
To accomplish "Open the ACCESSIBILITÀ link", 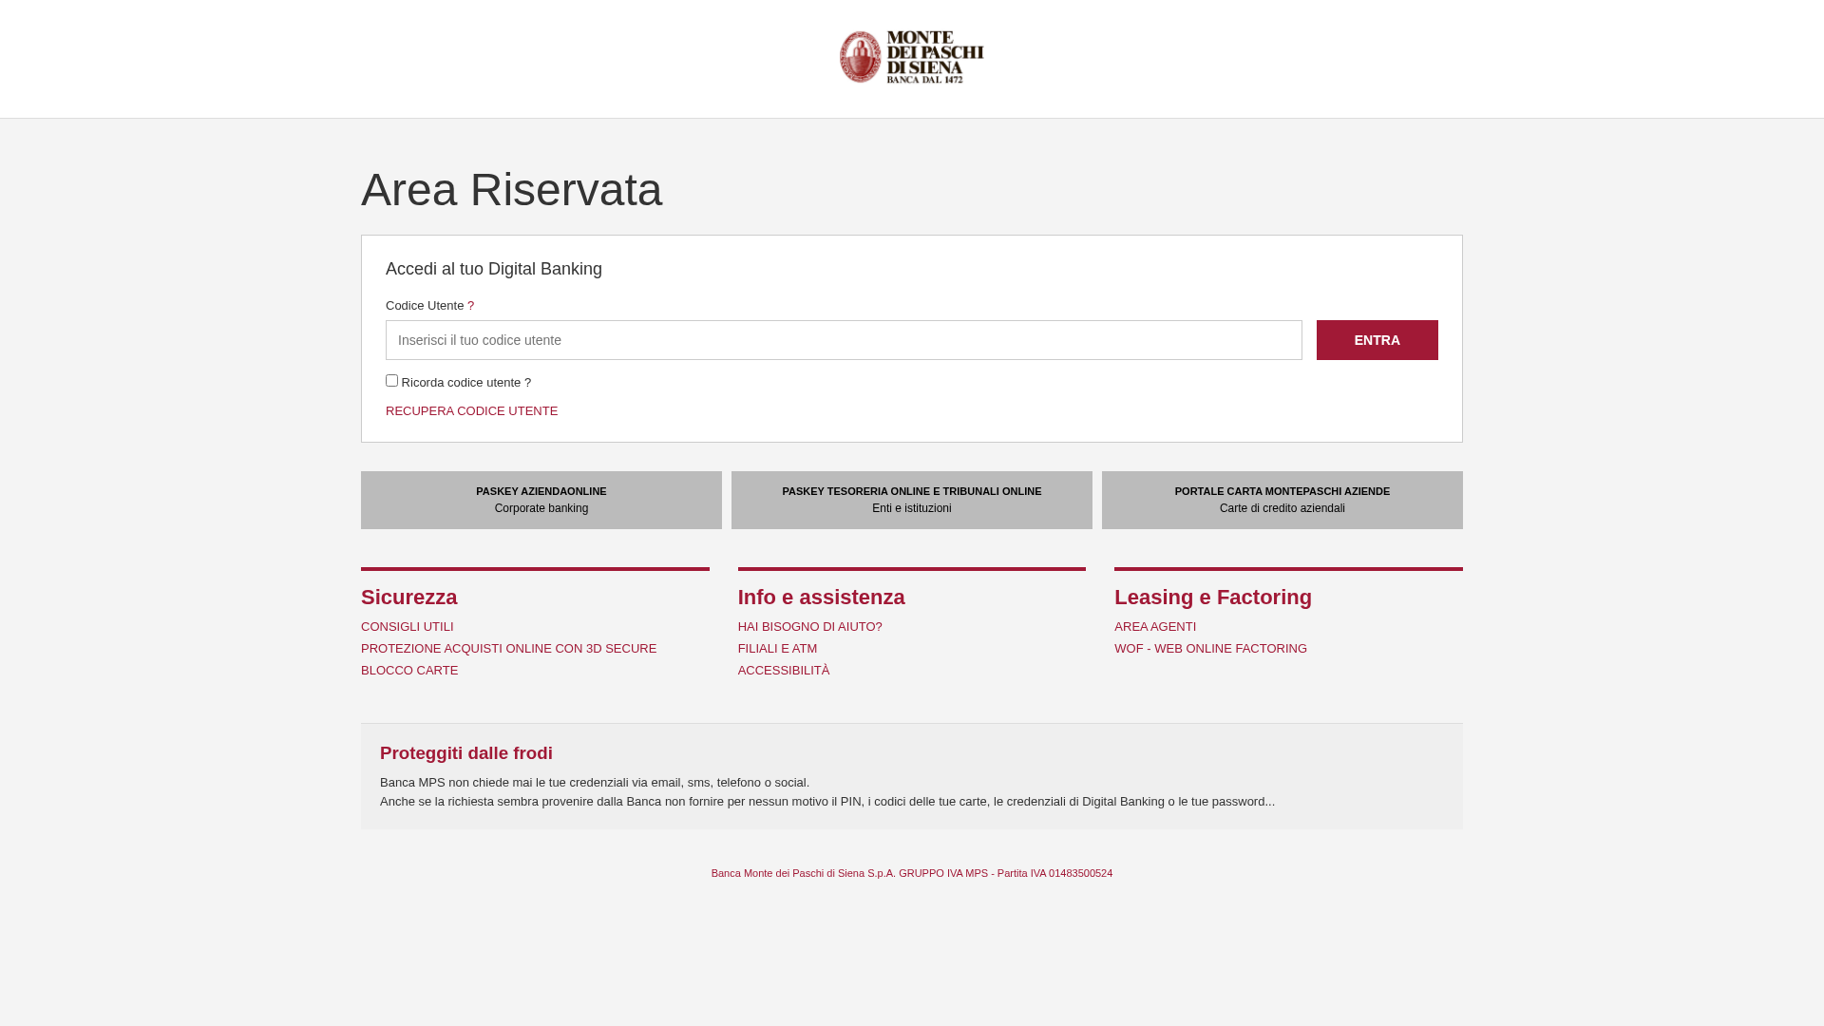I will coord(784,671).
